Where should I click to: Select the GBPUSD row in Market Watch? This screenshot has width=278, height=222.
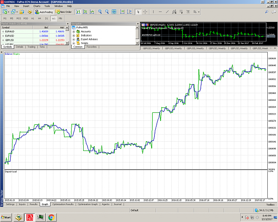[x=33, y=40]
